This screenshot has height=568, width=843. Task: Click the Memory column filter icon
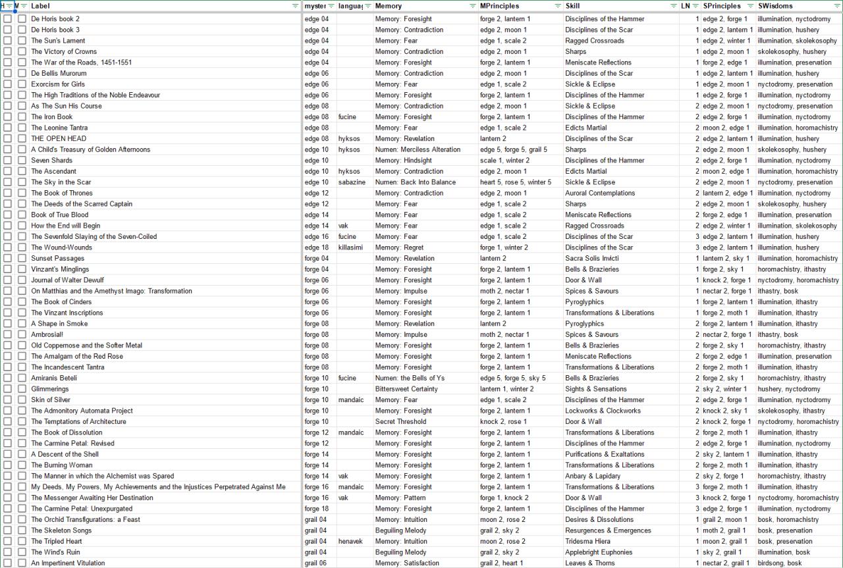(473, 6)
